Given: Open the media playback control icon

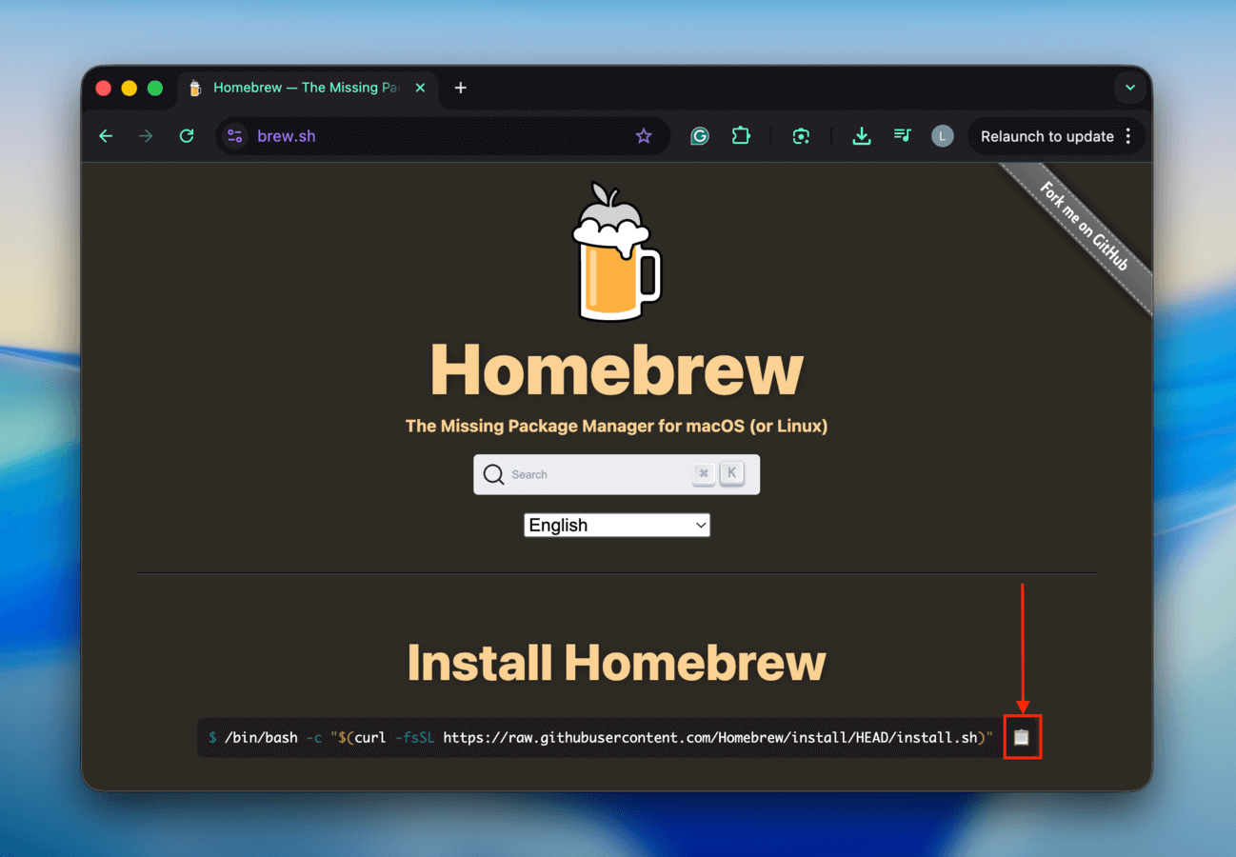Looking at the screenshot, I should click(902, 136).
